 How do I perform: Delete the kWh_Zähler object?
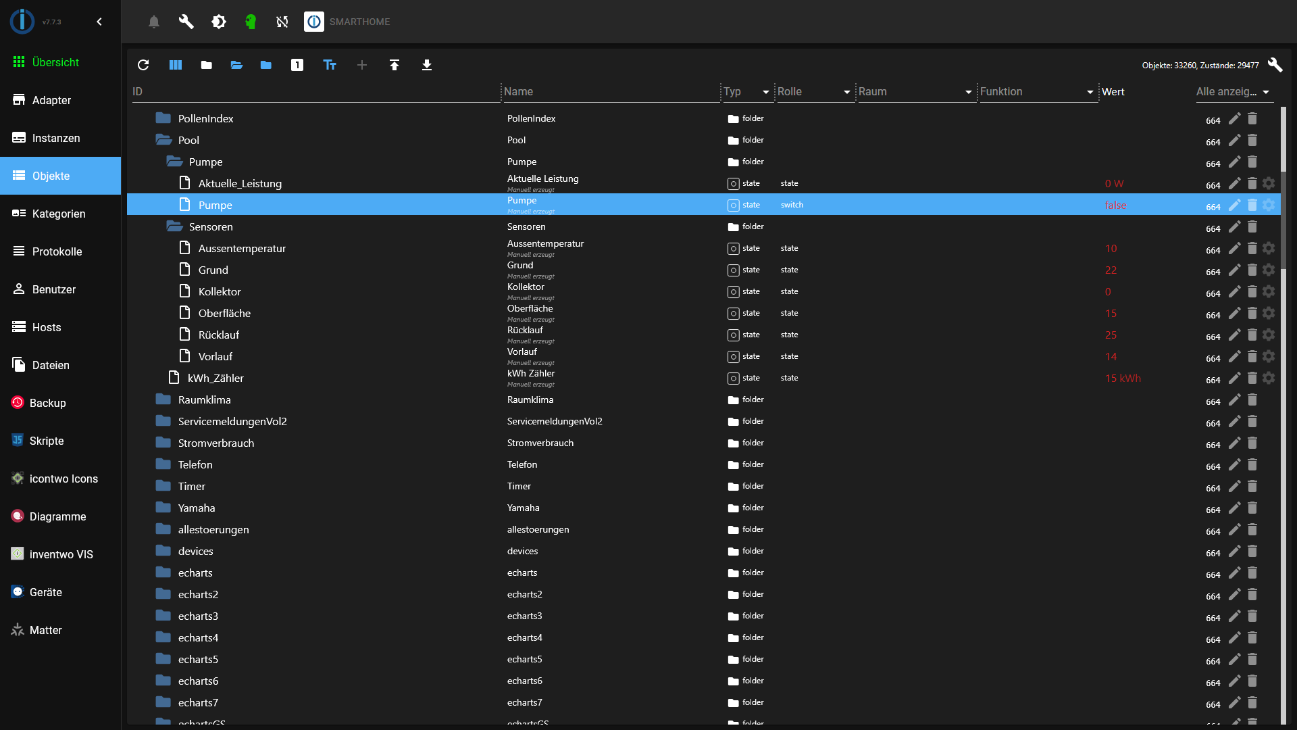point(1252,378)
